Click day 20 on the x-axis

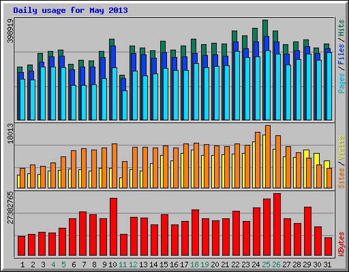tap(215, 265)
